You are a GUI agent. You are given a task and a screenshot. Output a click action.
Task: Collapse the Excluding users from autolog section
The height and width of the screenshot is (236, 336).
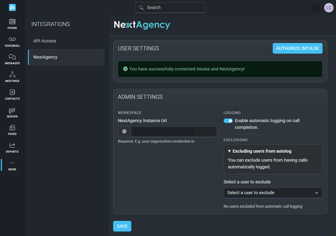260,151
